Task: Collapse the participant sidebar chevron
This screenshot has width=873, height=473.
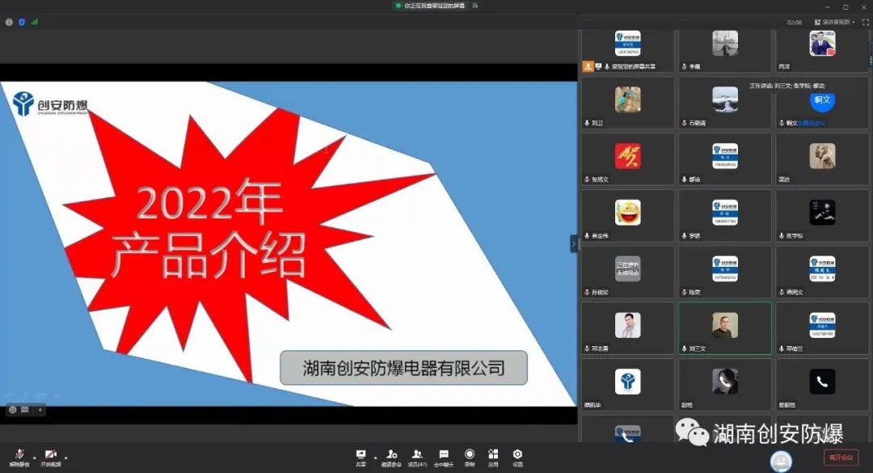Action: point(575,243)
